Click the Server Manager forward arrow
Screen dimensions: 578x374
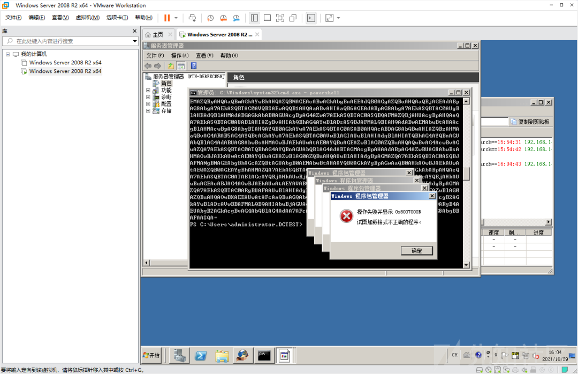(x=157, y=66)
